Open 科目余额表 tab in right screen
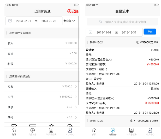The width and height of the screenshot is (161, 139). 132,132
